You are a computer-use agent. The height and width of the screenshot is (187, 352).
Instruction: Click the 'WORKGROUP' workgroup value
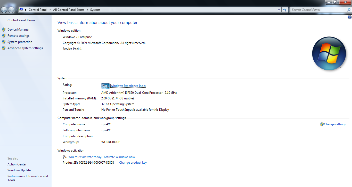(x=111, y=142)
